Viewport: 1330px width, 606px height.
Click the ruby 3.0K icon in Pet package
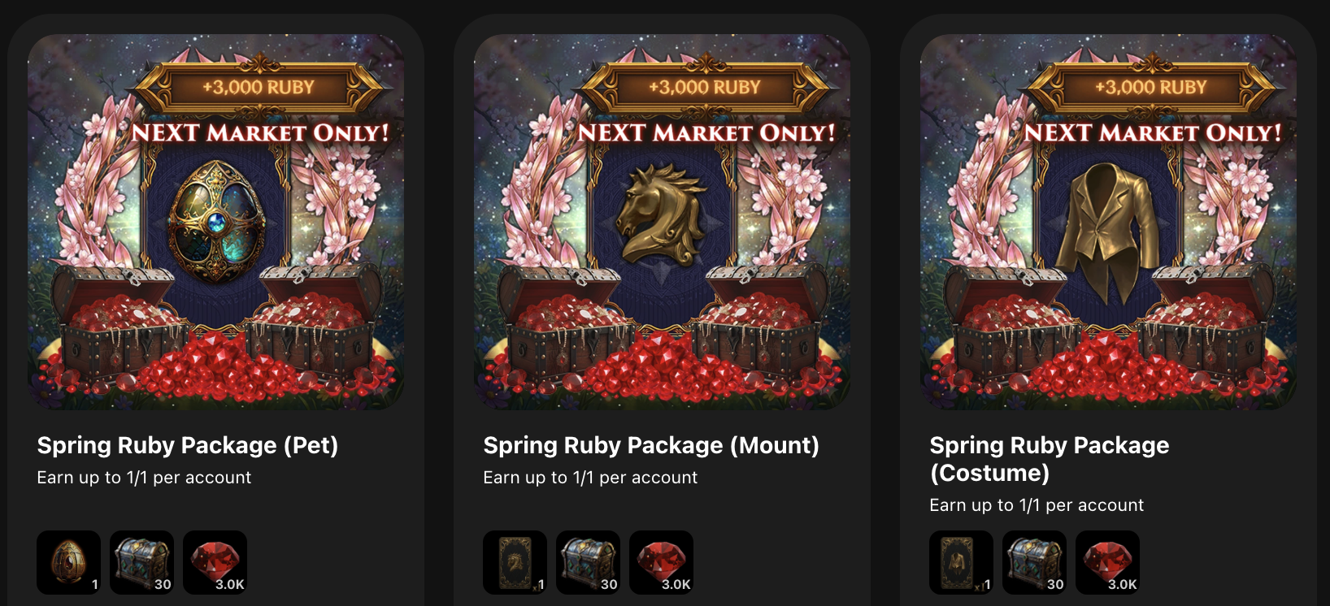[x=215, y=562]
